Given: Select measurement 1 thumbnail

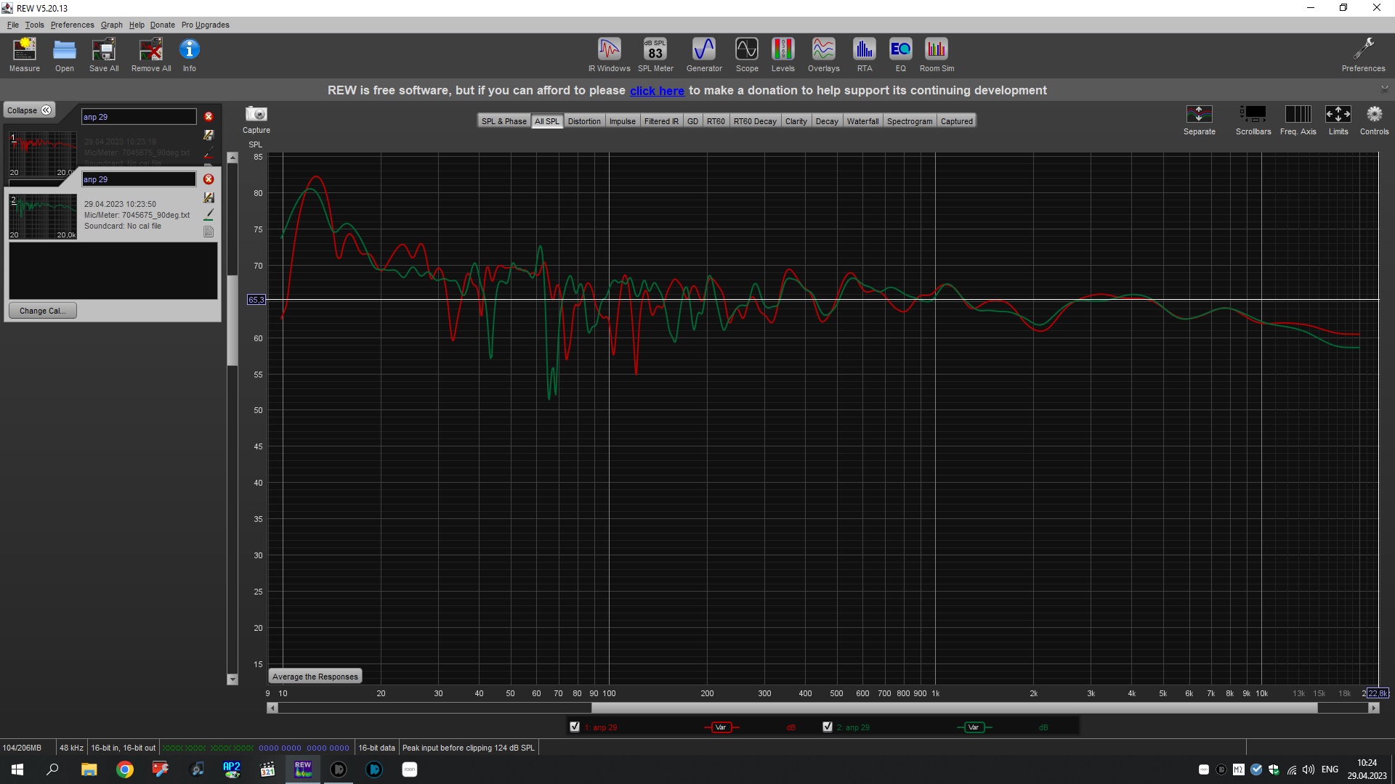Looking at the screenshot, I should click(x=43, y=154).
